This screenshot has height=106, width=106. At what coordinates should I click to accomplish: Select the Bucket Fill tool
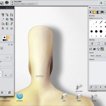(x=3, y=24)
